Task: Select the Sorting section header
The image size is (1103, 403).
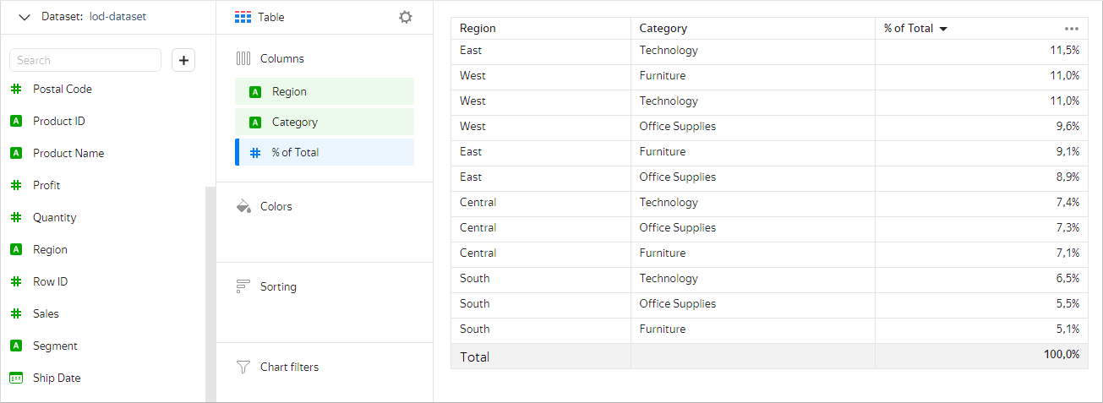Action: click(x=278, y=286)
